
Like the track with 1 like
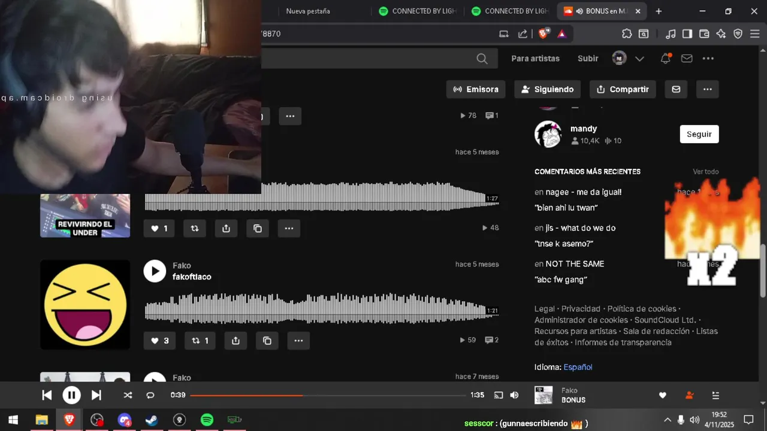159,228
